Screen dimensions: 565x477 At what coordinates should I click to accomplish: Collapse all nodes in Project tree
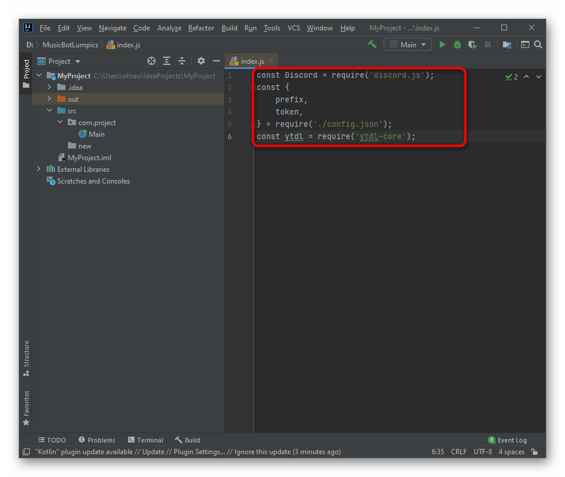[x=182, y=61]
